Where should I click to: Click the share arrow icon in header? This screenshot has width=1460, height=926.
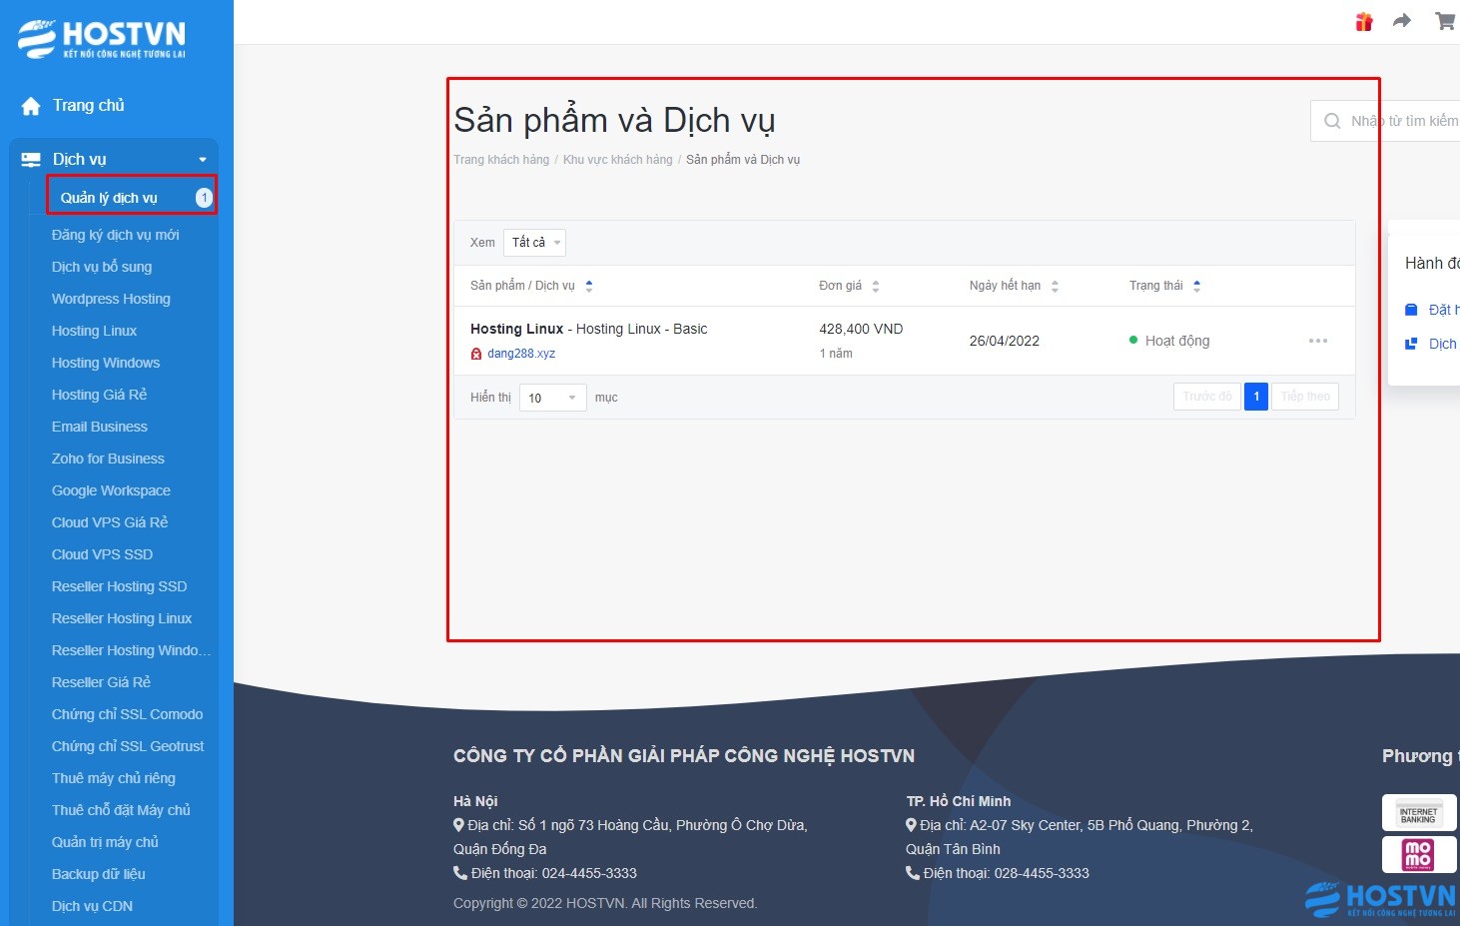coord(1402,21)
